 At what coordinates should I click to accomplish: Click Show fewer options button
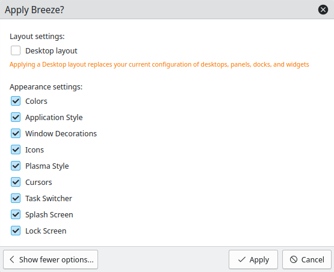tap(51, 259)
